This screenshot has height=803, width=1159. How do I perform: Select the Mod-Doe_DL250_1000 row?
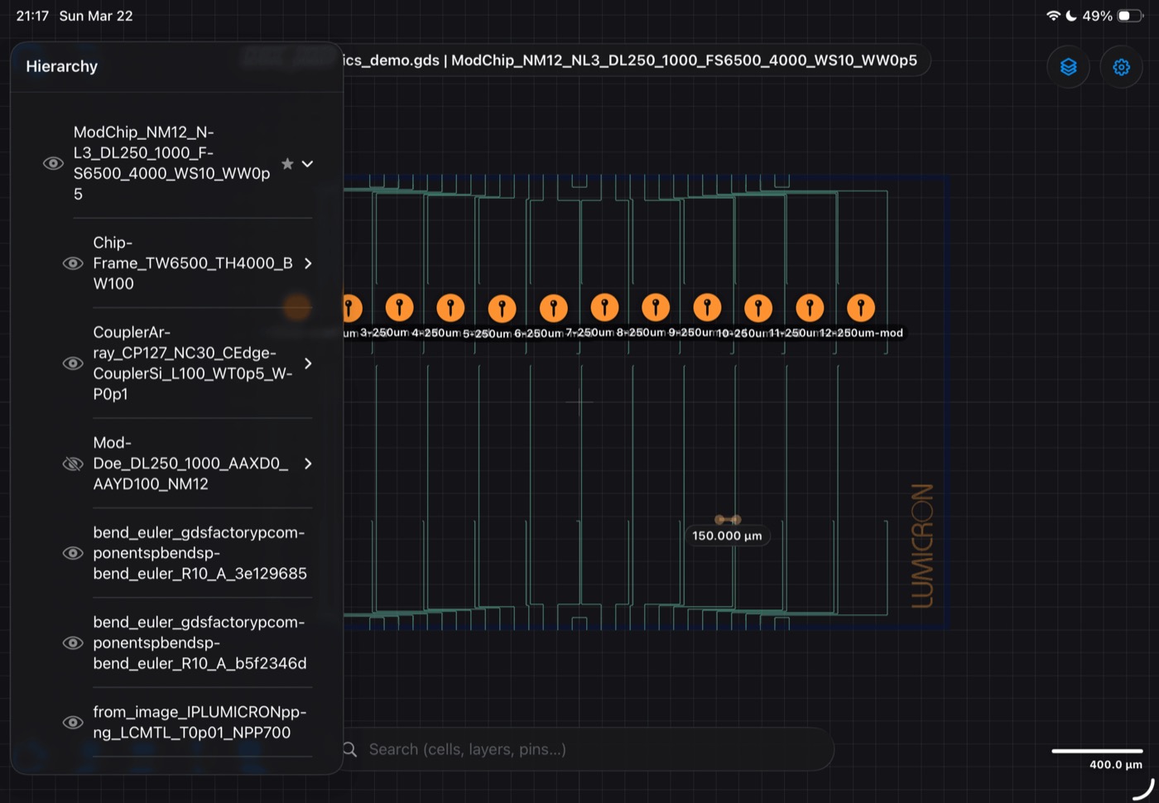pos(192,464)
